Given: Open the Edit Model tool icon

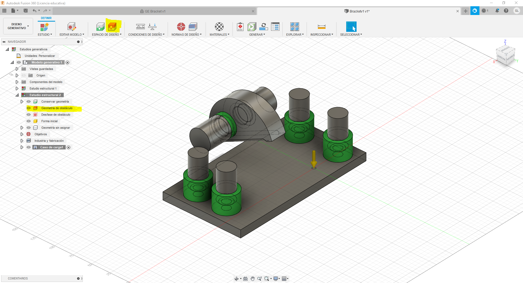Looking at the screenshot, I should pos(72,27).
